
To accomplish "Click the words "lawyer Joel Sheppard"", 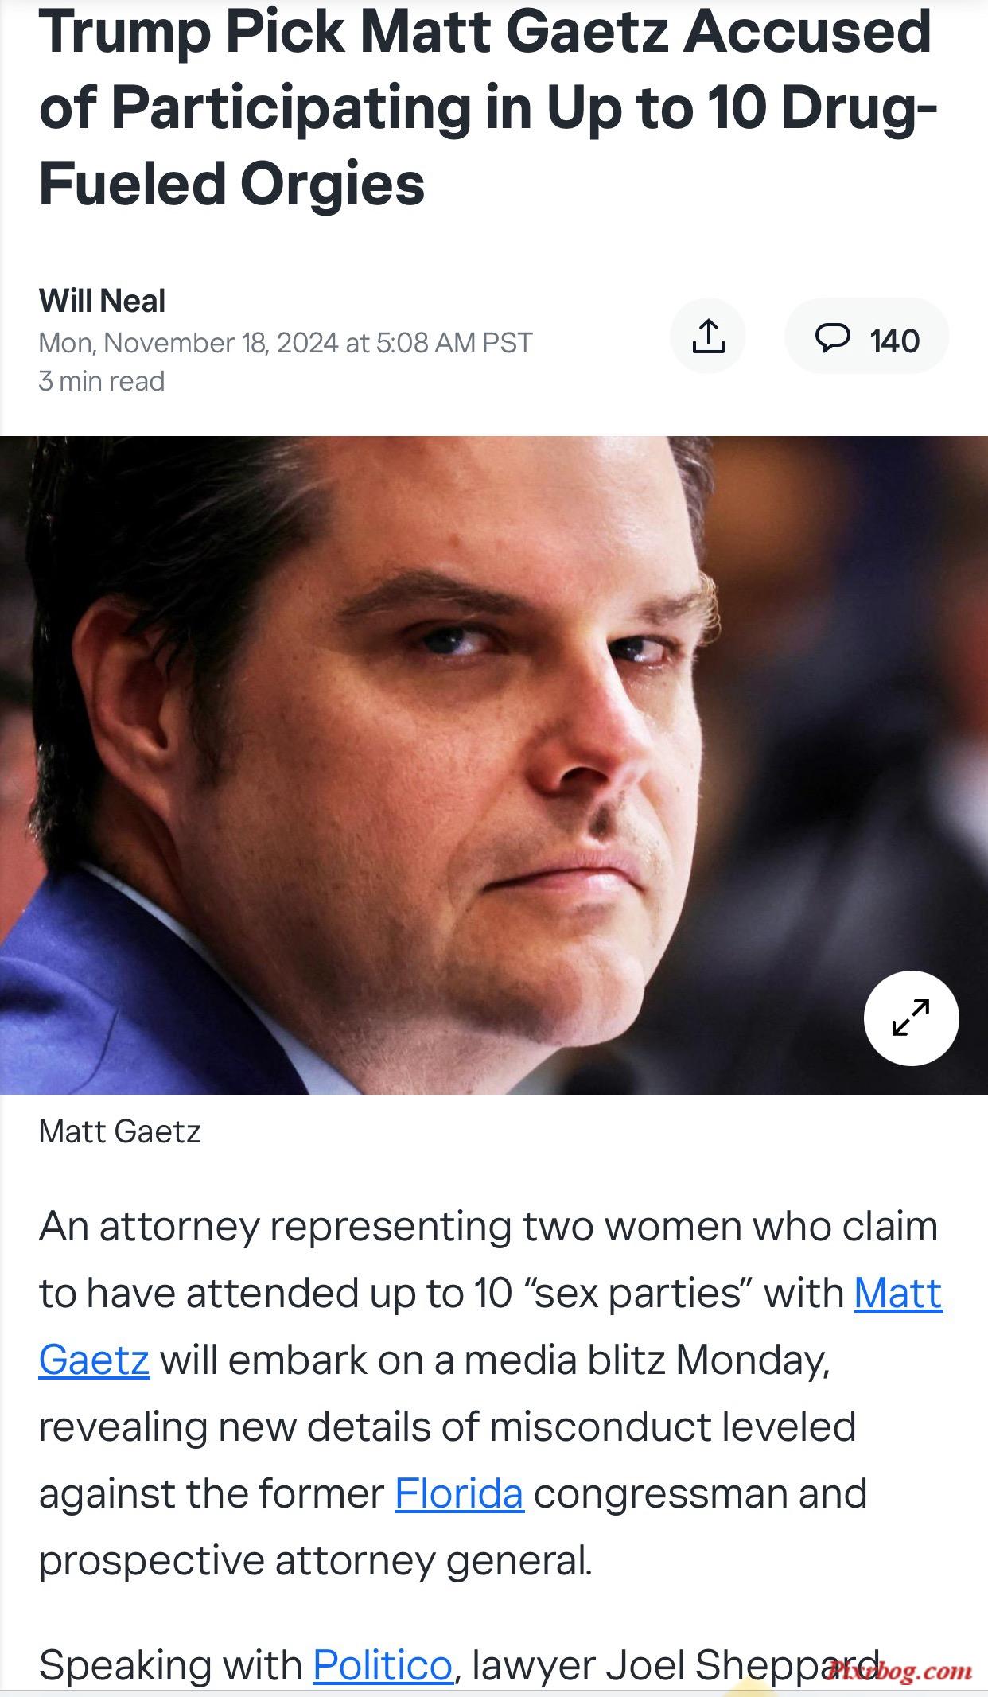I will 675,1664.
